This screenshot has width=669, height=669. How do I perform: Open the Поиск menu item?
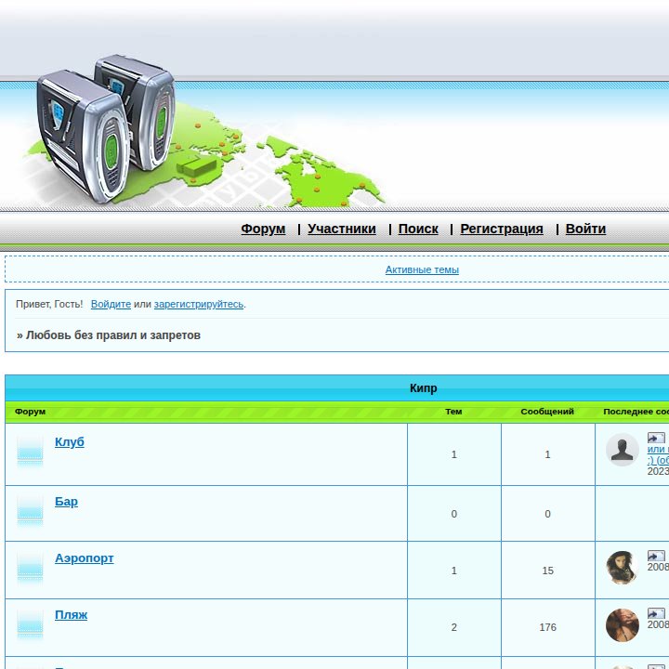418,229
